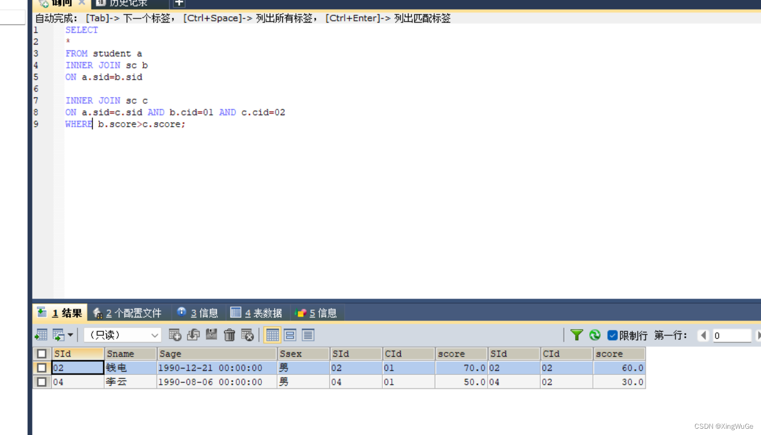Click the WHERE b.score>c.score line
Viewport: 761px width, 435px height.
(x=126, y=124)
